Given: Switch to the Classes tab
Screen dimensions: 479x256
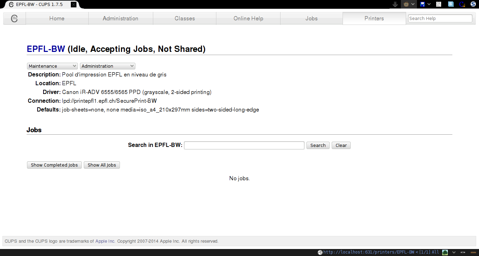Looking at the screenshot, I should pyautogui.click(x=184, y=19).
